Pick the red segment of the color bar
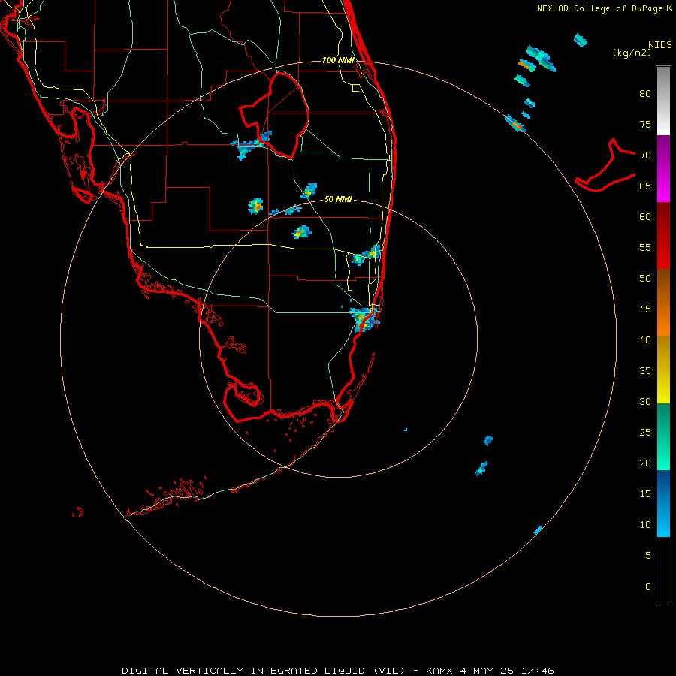This screenshot has height=676, width=676. point(663,235)
